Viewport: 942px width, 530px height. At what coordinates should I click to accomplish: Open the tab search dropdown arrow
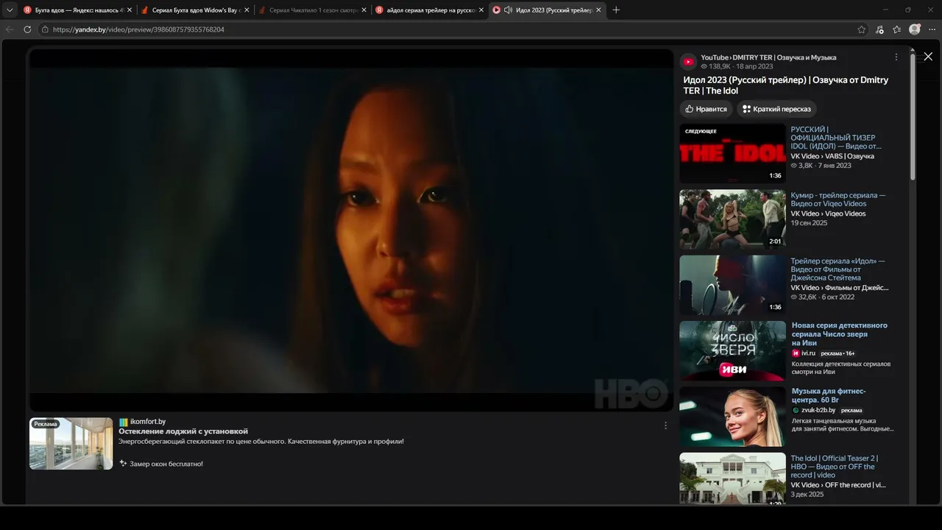click(x=10, y=10)
